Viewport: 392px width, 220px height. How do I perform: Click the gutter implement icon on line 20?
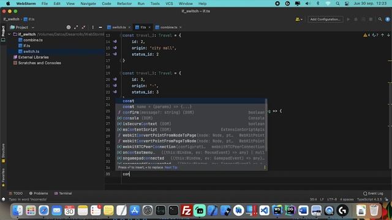[115, 79]
